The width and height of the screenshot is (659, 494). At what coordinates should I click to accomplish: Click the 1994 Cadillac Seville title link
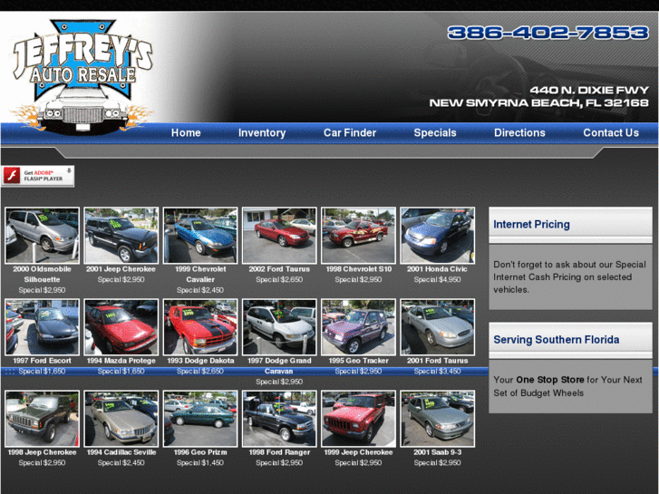[x=121, y=452]
